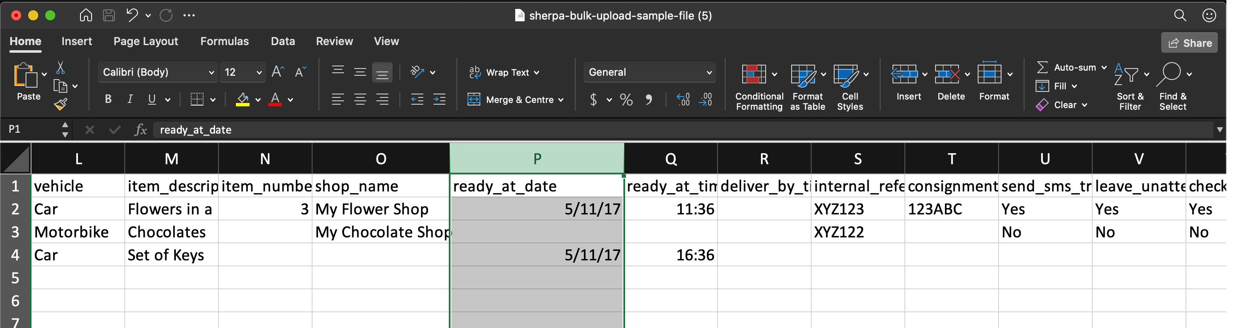Toggle Underline formatting
1237x328 pixels.
click(x=152, y=99)
